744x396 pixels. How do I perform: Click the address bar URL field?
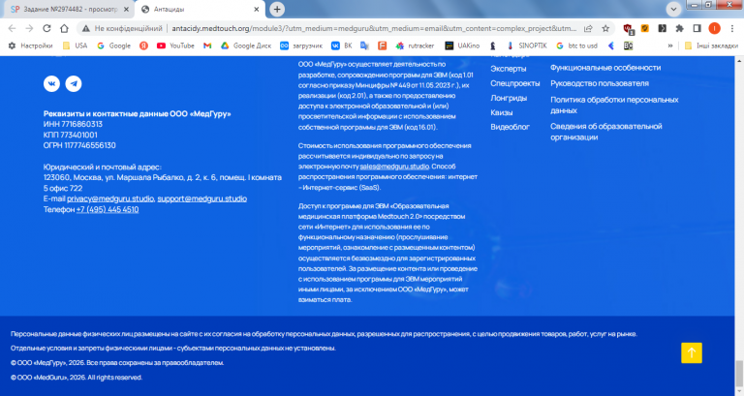pos(374,28)
